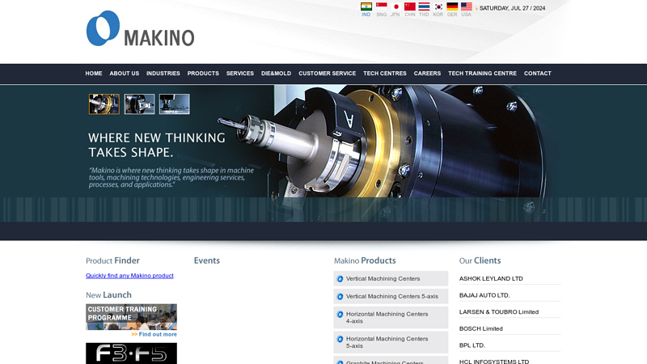Click the THD country label

click(x=424, y=15)
